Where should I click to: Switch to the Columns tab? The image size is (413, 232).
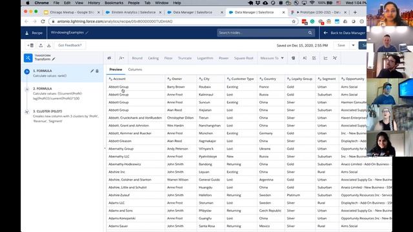point(135,70)
